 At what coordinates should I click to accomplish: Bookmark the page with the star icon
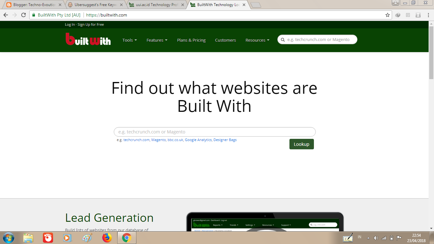tap(387, 15)
